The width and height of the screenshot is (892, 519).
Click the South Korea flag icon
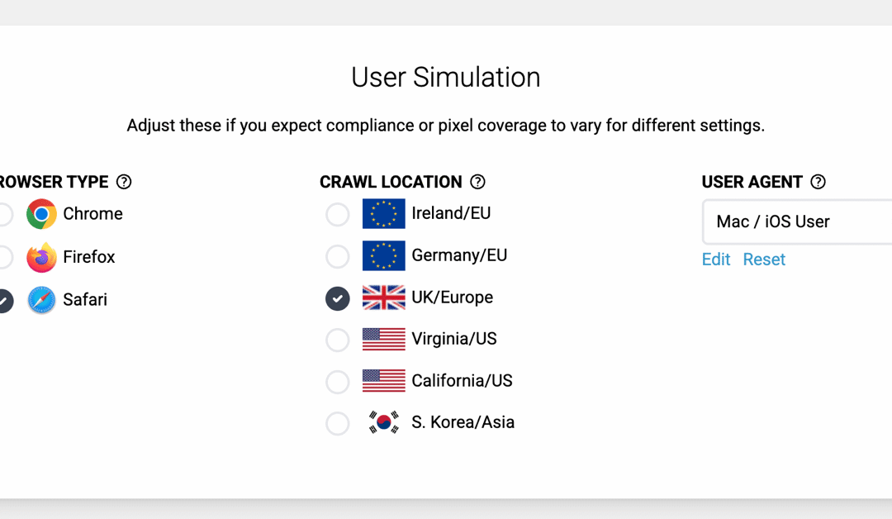tap(383, 422)
